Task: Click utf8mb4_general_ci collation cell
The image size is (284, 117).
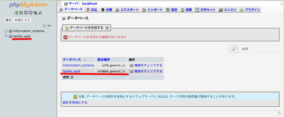Action: [111, 71]
